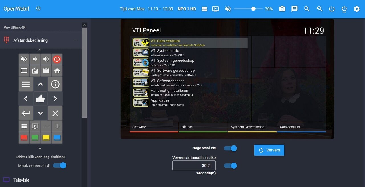Viewport: 365px width, 187px height.
Task: Click the Ververs button
Action: pos(269,150)
